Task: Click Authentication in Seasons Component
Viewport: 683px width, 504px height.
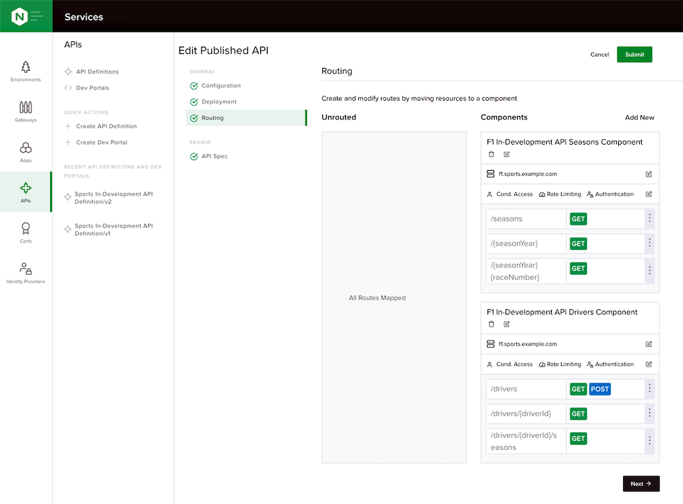Action: point(610,194)
